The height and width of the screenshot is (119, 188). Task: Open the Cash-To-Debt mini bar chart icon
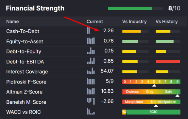click(x=88, y=31)
